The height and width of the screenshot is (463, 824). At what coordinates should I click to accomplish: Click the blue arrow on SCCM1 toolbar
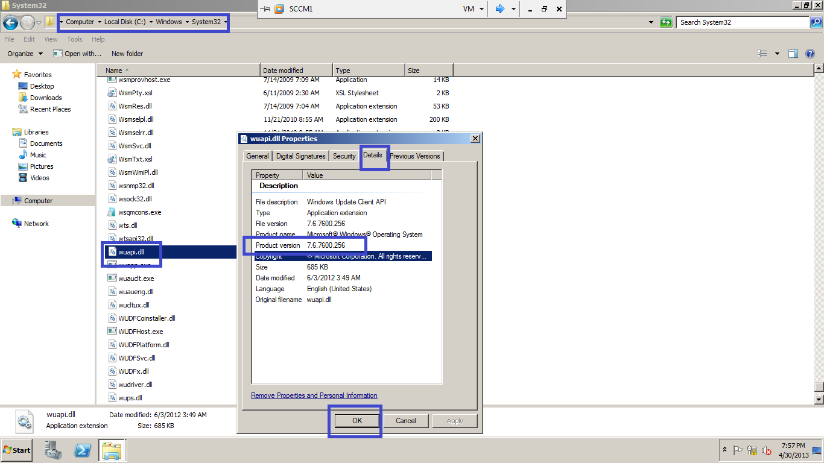pos(499,9)
